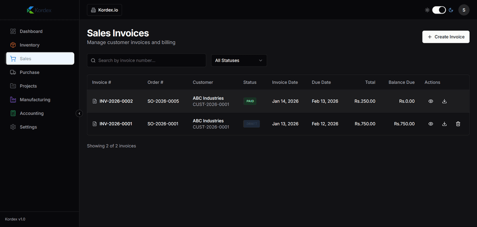Toggle the dark/light theme switch
Screen dimensions: 477x227
coord(439,10)
